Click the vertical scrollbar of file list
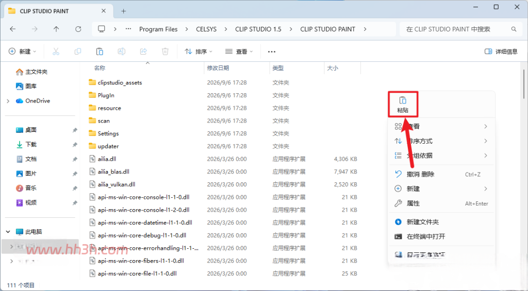 pos(524,84)
